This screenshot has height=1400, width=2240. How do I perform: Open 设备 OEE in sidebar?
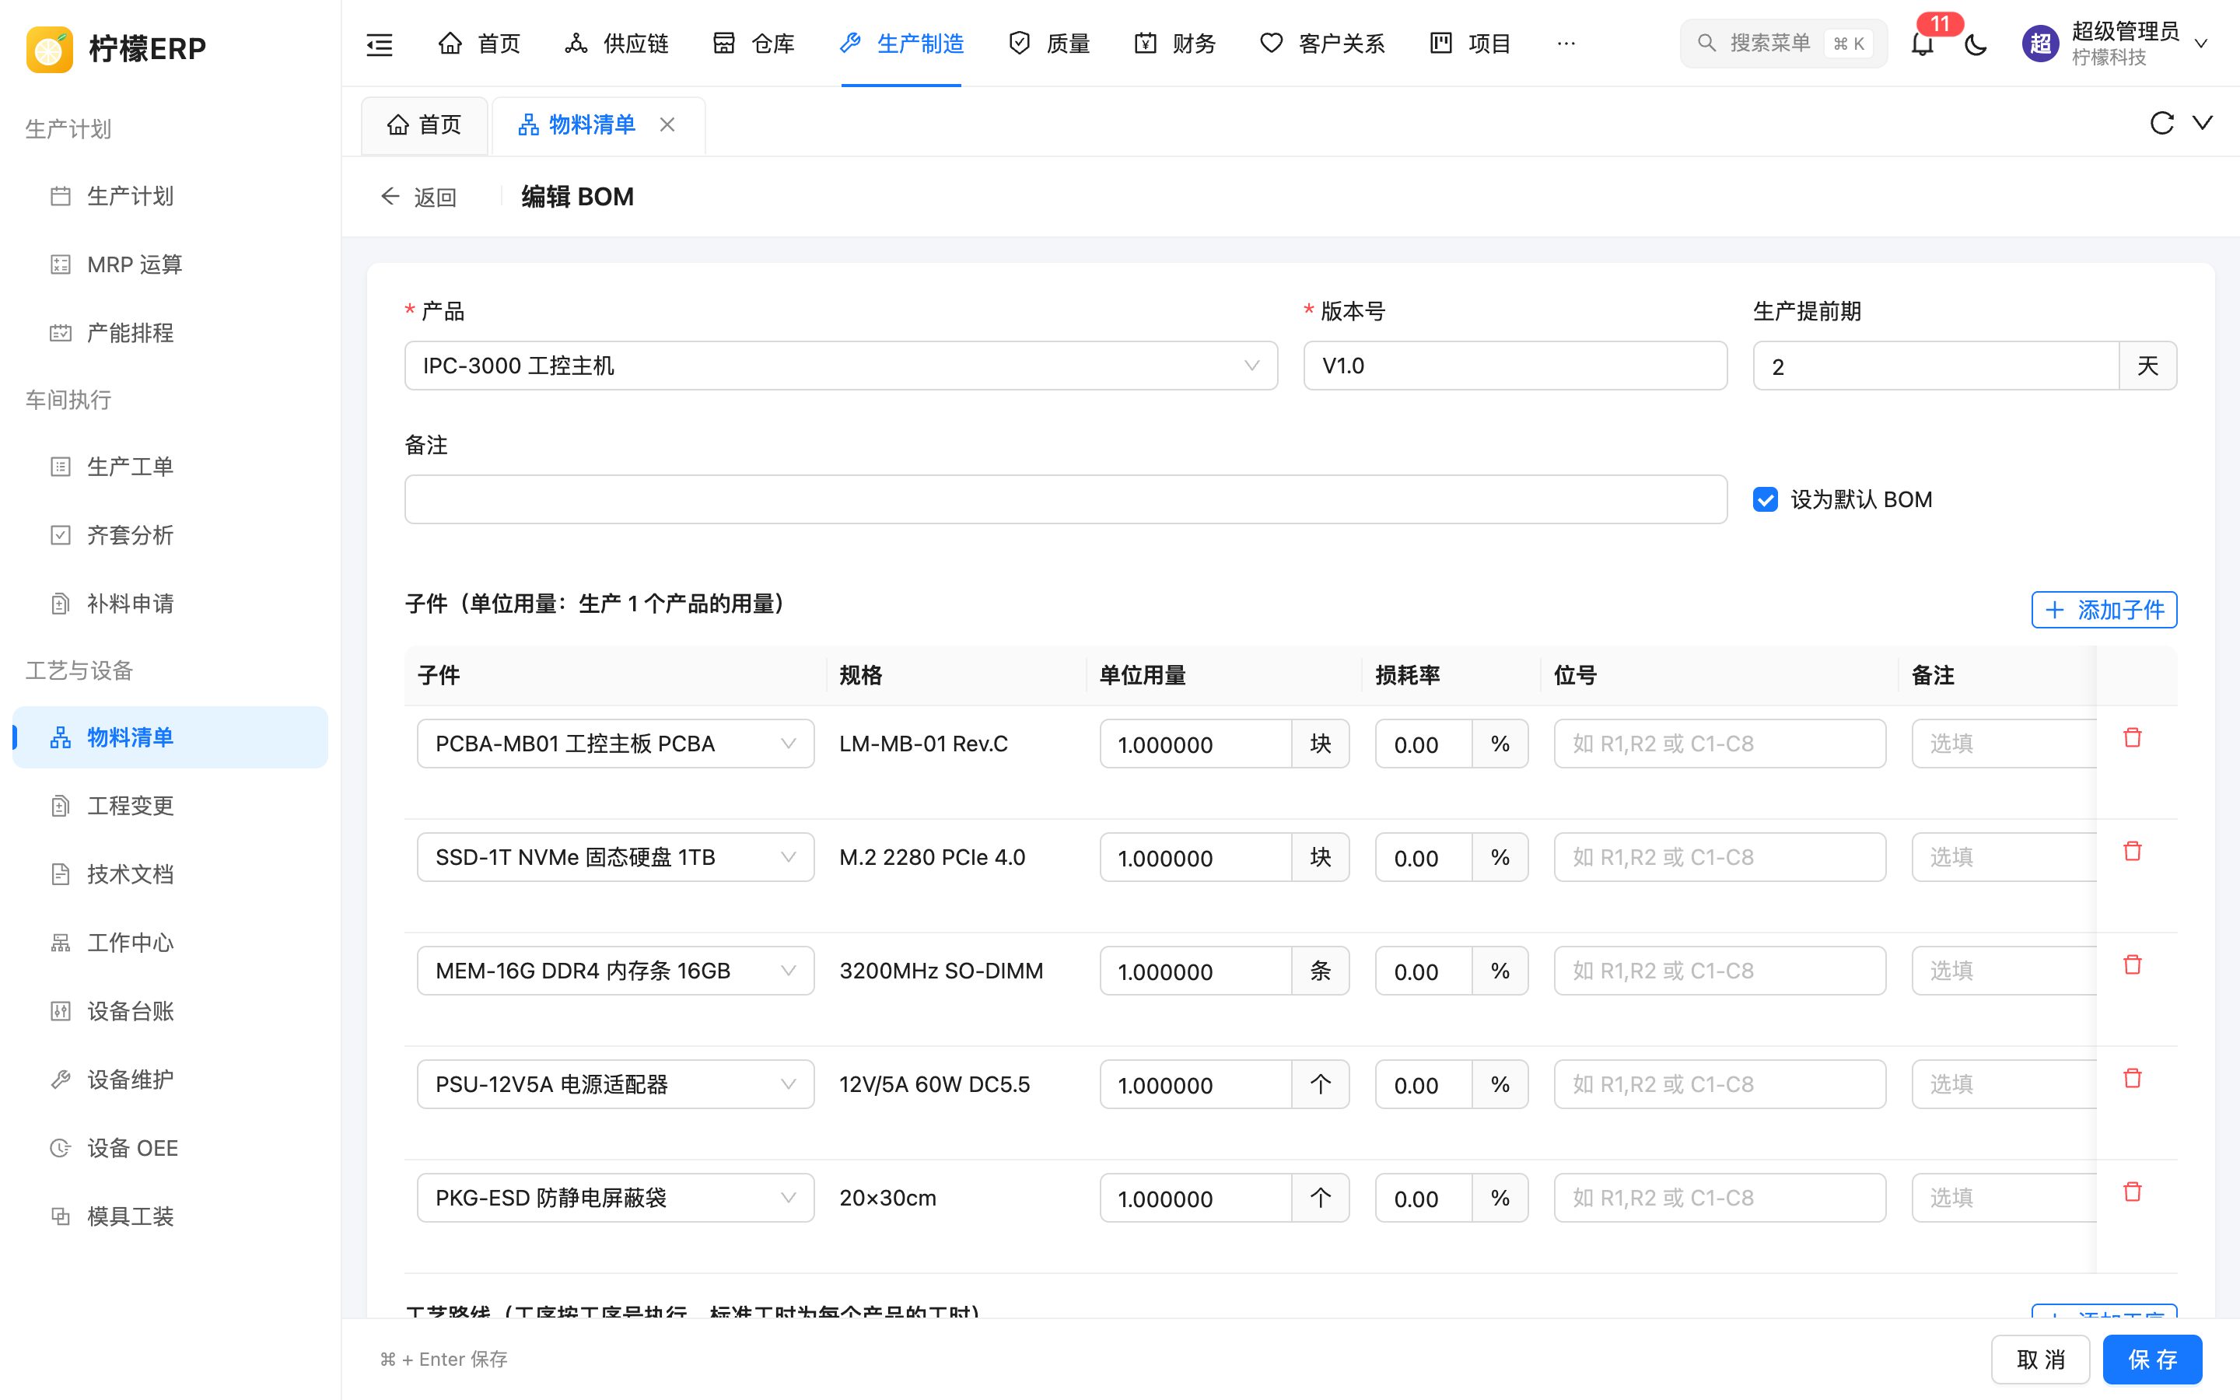(170, 1148)
